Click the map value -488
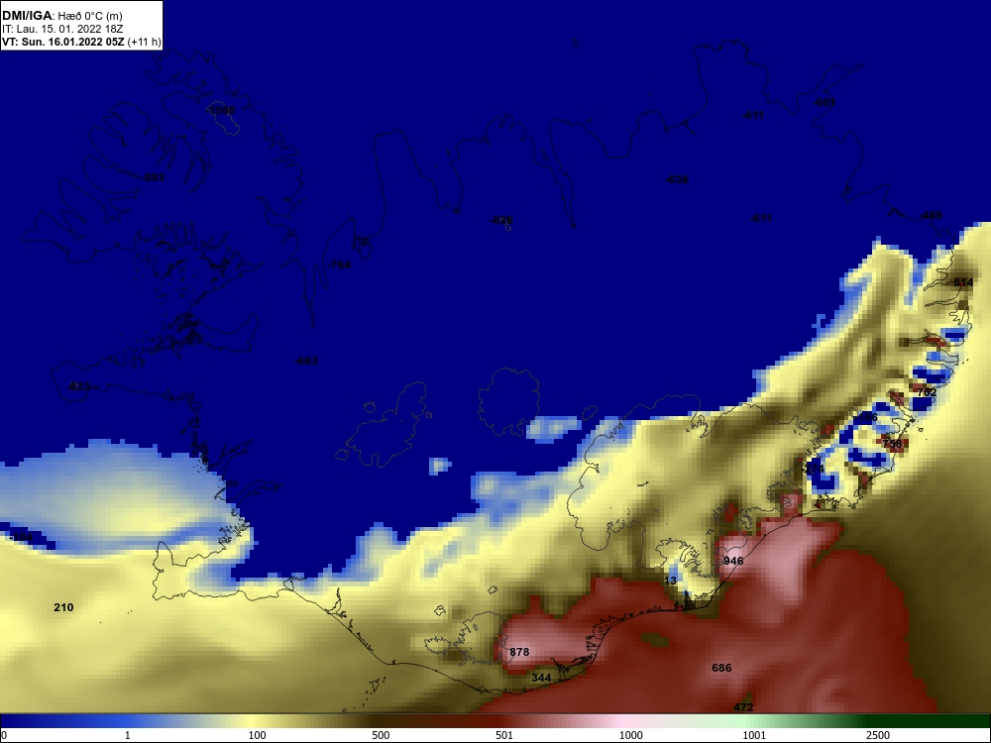This screenshot has width=991, height=743. click(x=930, y=215)
